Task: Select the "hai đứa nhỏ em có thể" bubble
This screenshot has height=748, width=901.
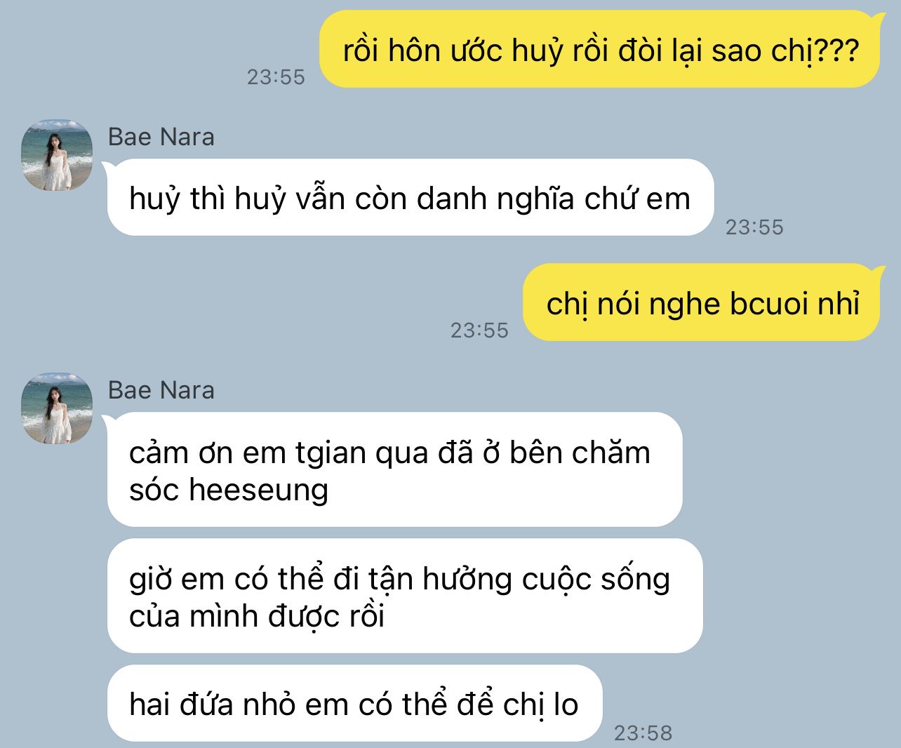Action: click(355, 703)
